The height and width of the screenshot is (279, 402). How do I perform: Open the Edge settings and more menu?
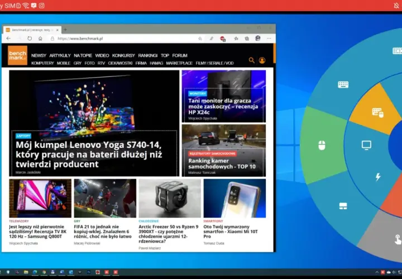(269, 39)
